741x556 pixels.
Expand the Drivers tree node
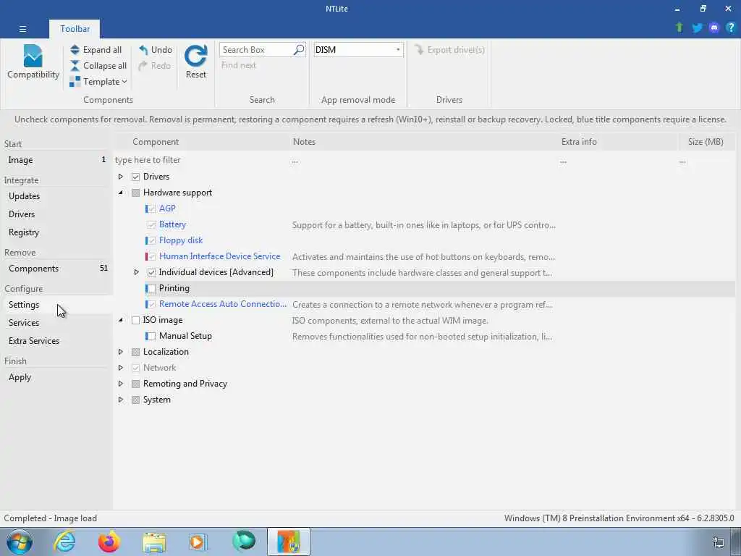(x=121, y=177)
